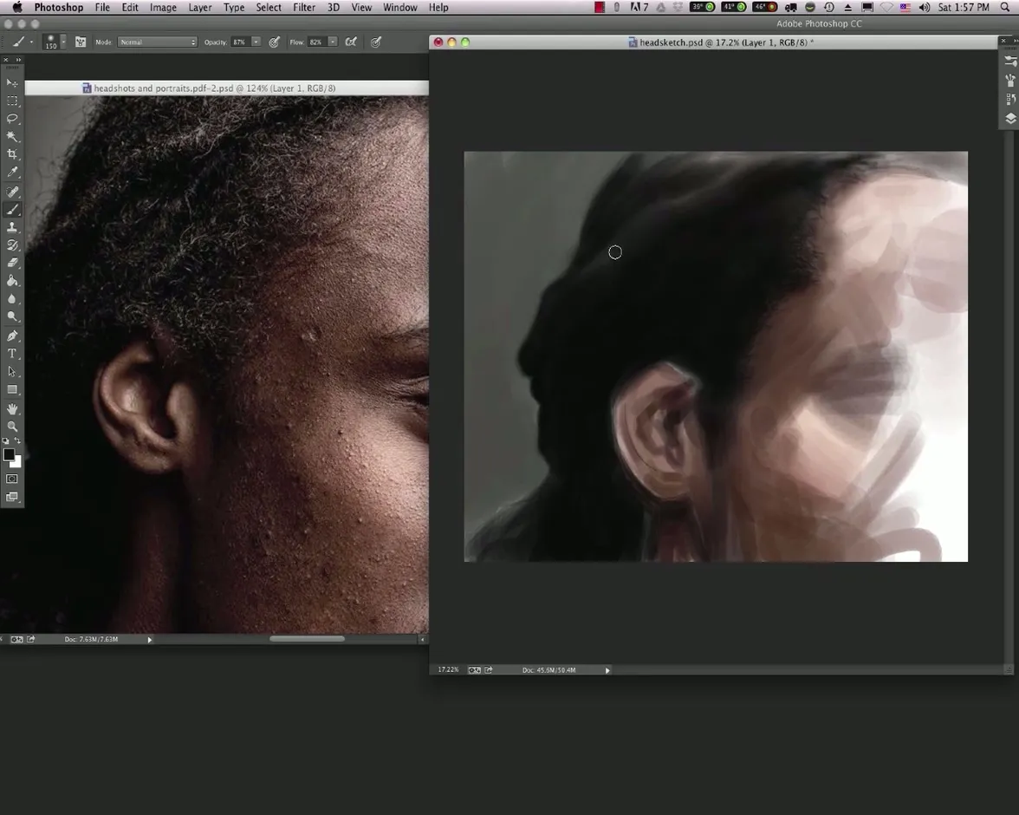Pick the Eyedropper tool
The width and height of the screenshot is (1019, 815).
12,173
